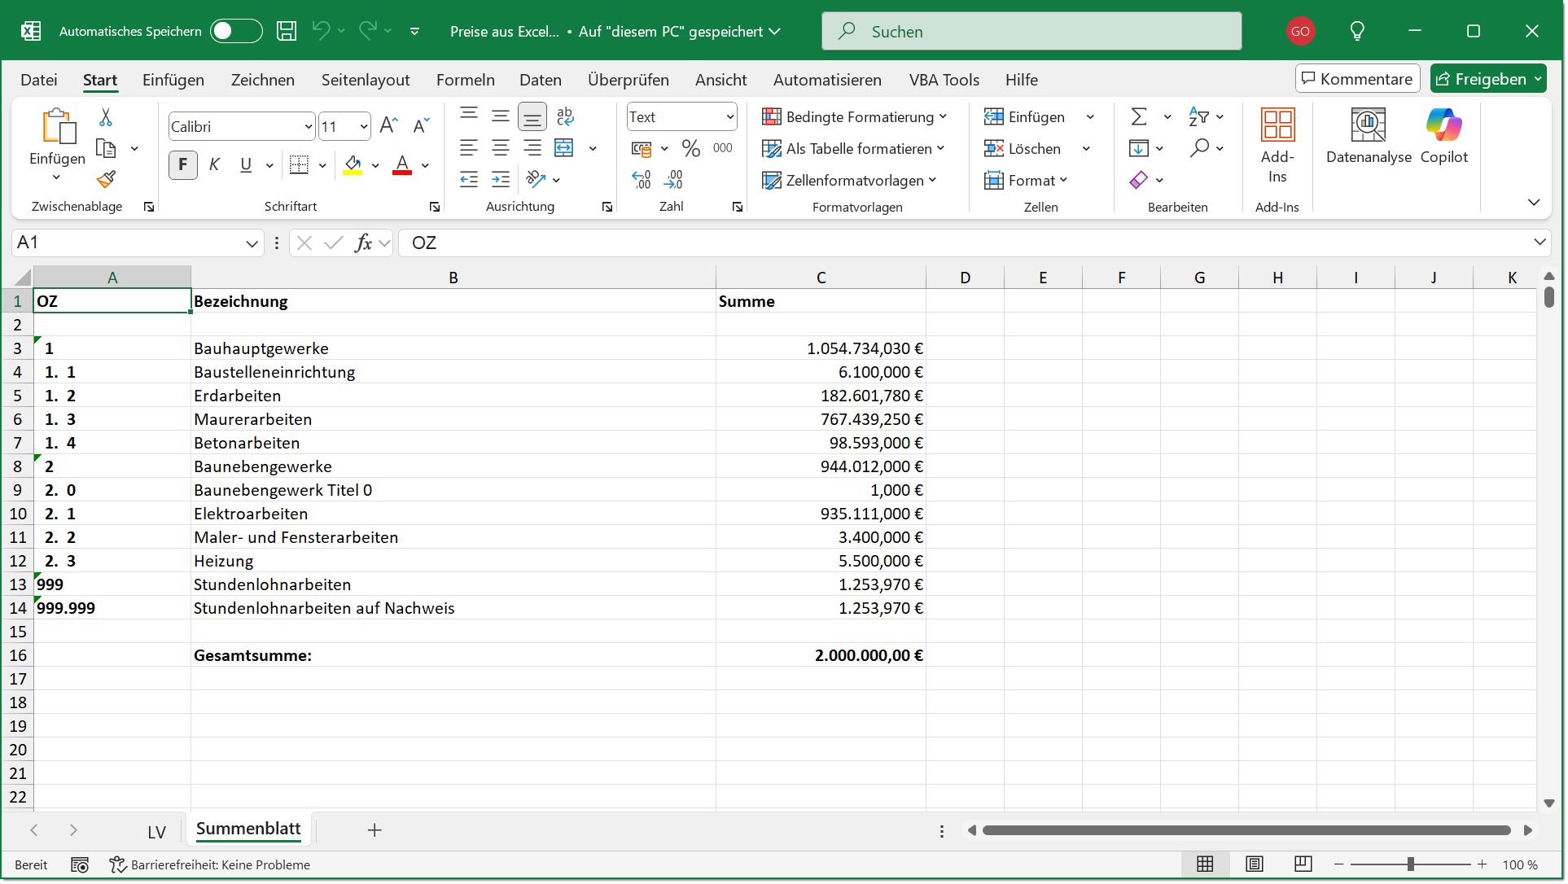Click the Save disk icon in the title bar
Viewport: 1568px width, 884px height.
click(x=287, y=31)
